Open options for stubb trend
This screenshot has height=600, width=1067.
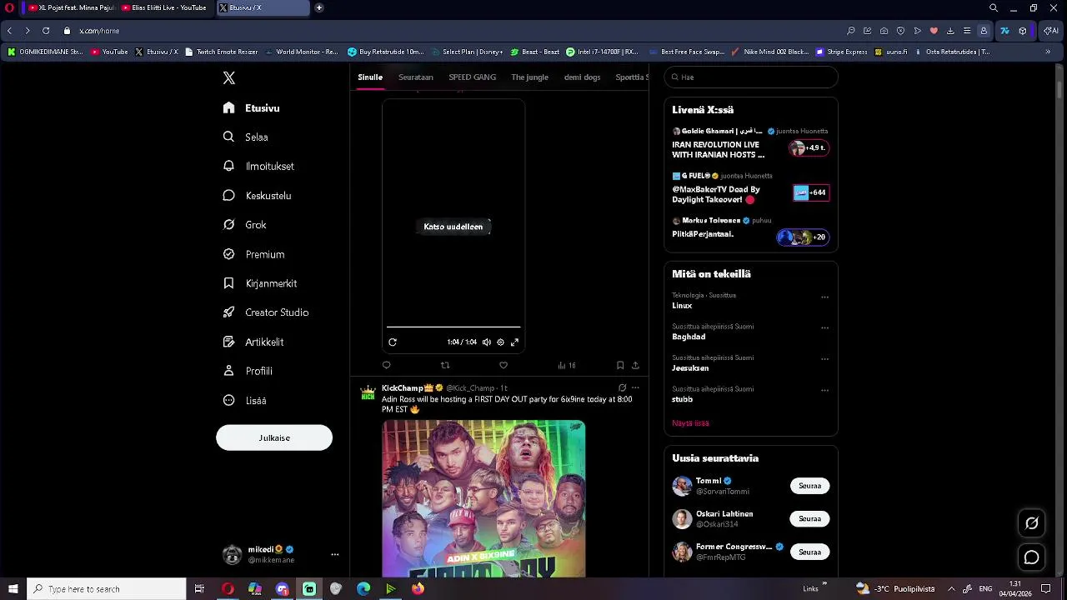[824, 390]
